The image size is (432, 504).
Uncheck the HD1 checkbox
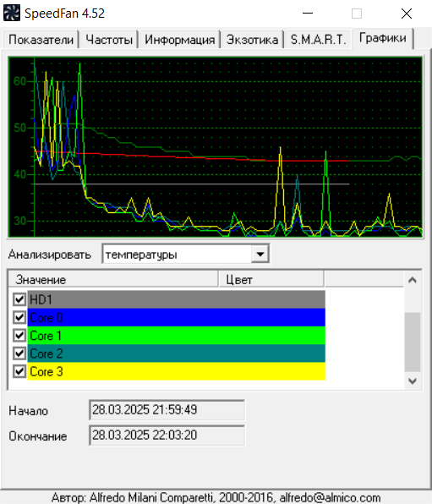pyautogui.click(x=19, y=299)
